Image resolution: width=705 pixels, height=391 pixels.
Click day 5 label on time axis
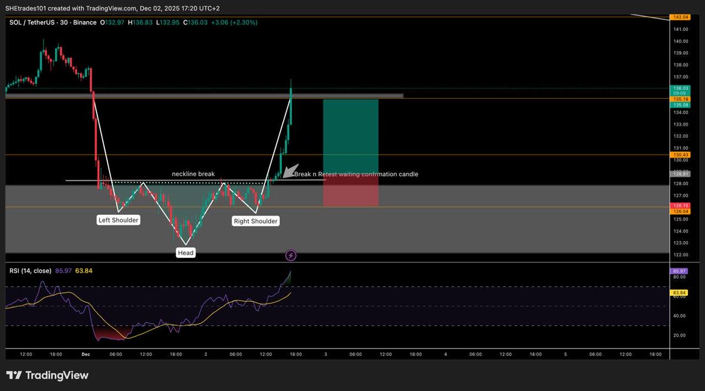566,355
